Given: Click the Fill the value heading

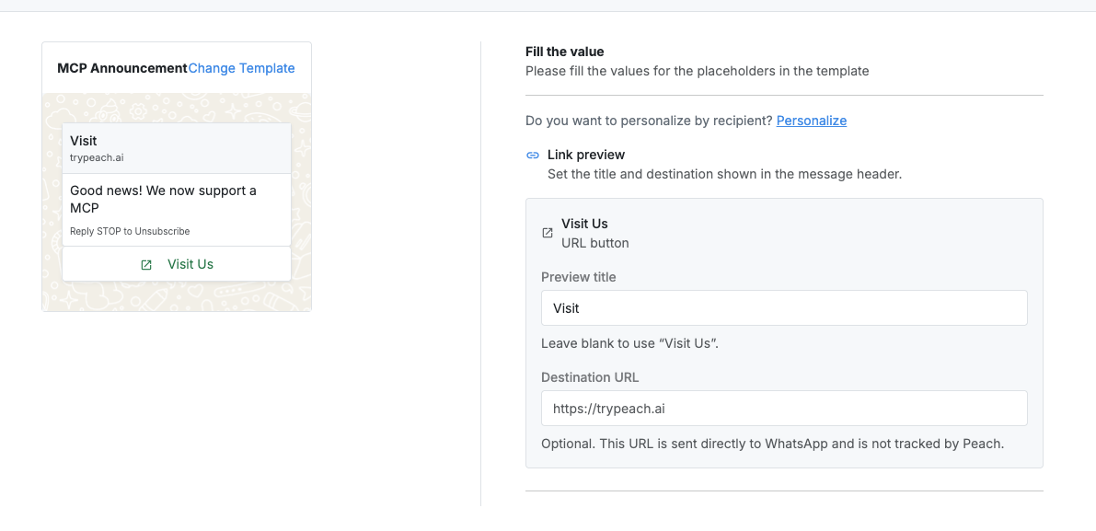Looking at the screenshot, I should point(565,52).
